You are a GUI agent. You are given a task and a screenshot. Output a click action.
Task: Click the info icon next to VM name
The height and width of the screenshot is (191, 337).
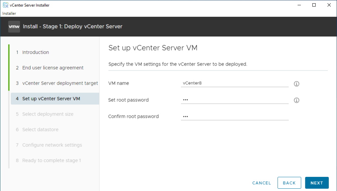[296, 84]
